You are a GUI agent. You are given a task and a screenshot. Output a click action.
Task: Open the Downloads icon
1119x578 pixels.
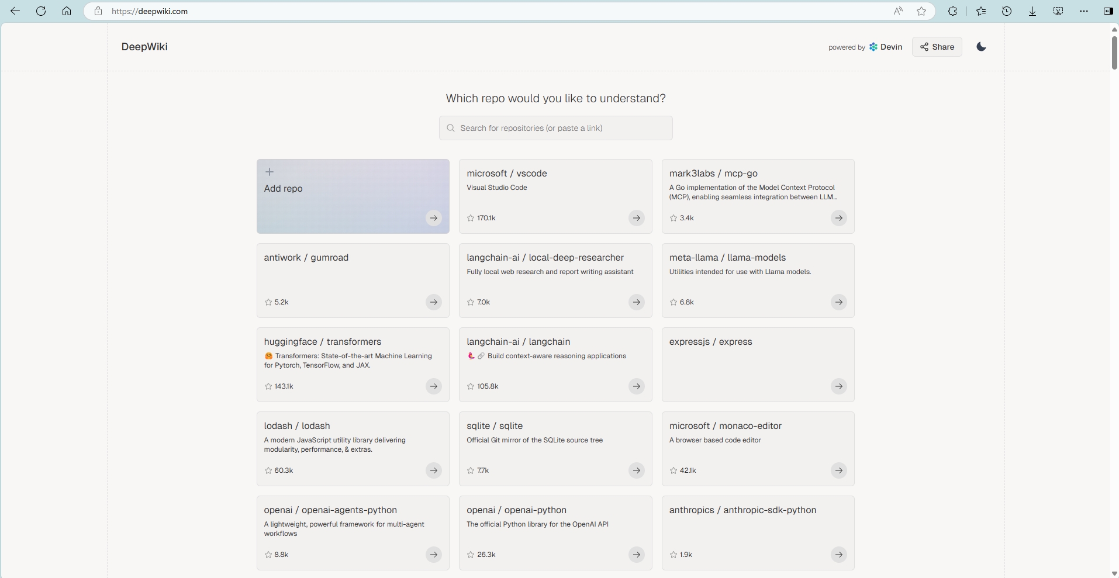[x=1032, y=11]
